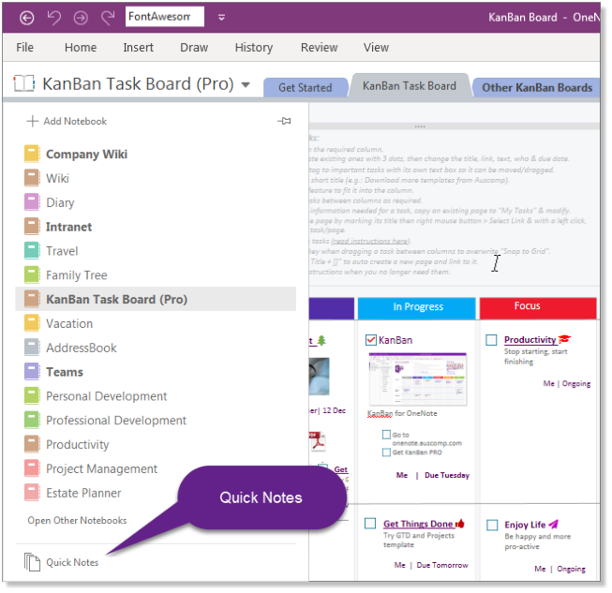Uncheck the KanBan task checkbox
Image resolution: width=612 pixels, height=593 pixels.
click(371, 340)
